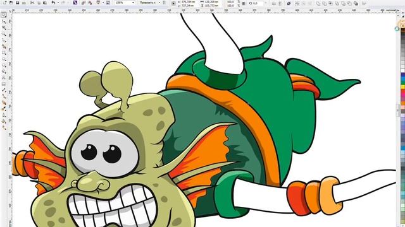Open the undo history dropdown arrow
Viewport: 405px width, 227px height.
58,3
